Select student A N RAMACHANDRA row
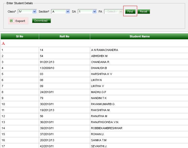 point(104,50)
